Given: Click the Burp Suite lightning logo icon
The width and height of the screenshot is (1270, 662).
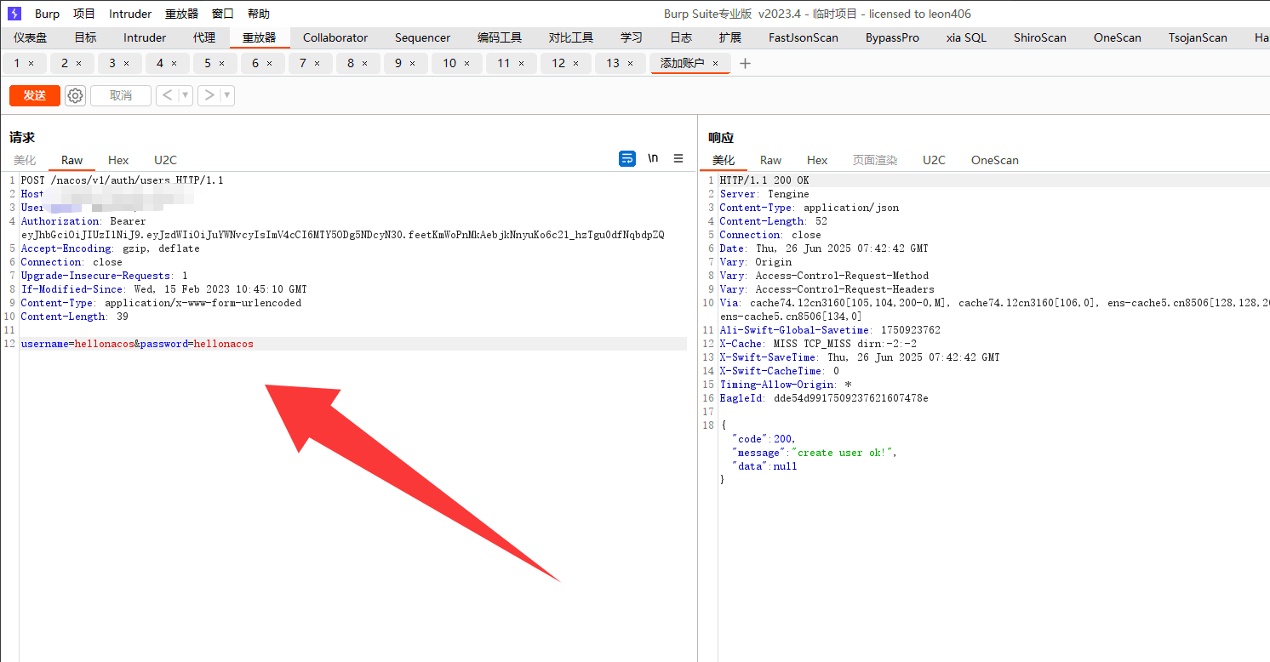Looking at the screenshot, I should [14, 14].
